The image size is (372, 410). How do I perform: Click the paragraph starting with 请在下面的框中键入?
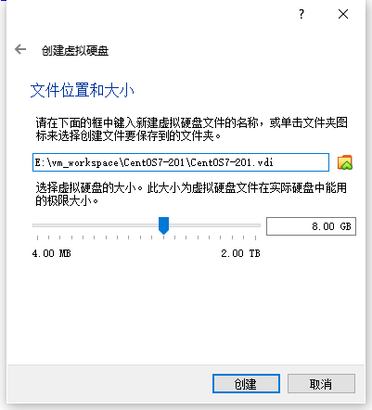[x=191, y=129]
